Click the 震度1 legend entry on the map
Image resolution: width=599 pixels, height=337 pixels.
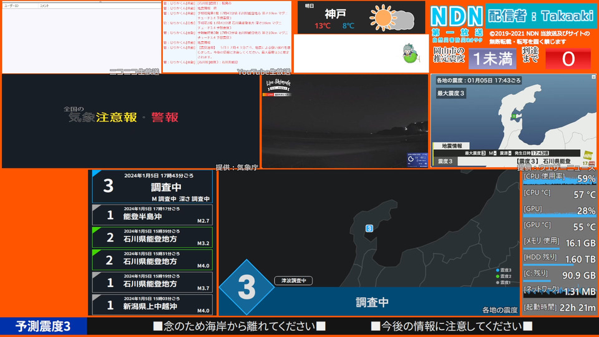504,282
